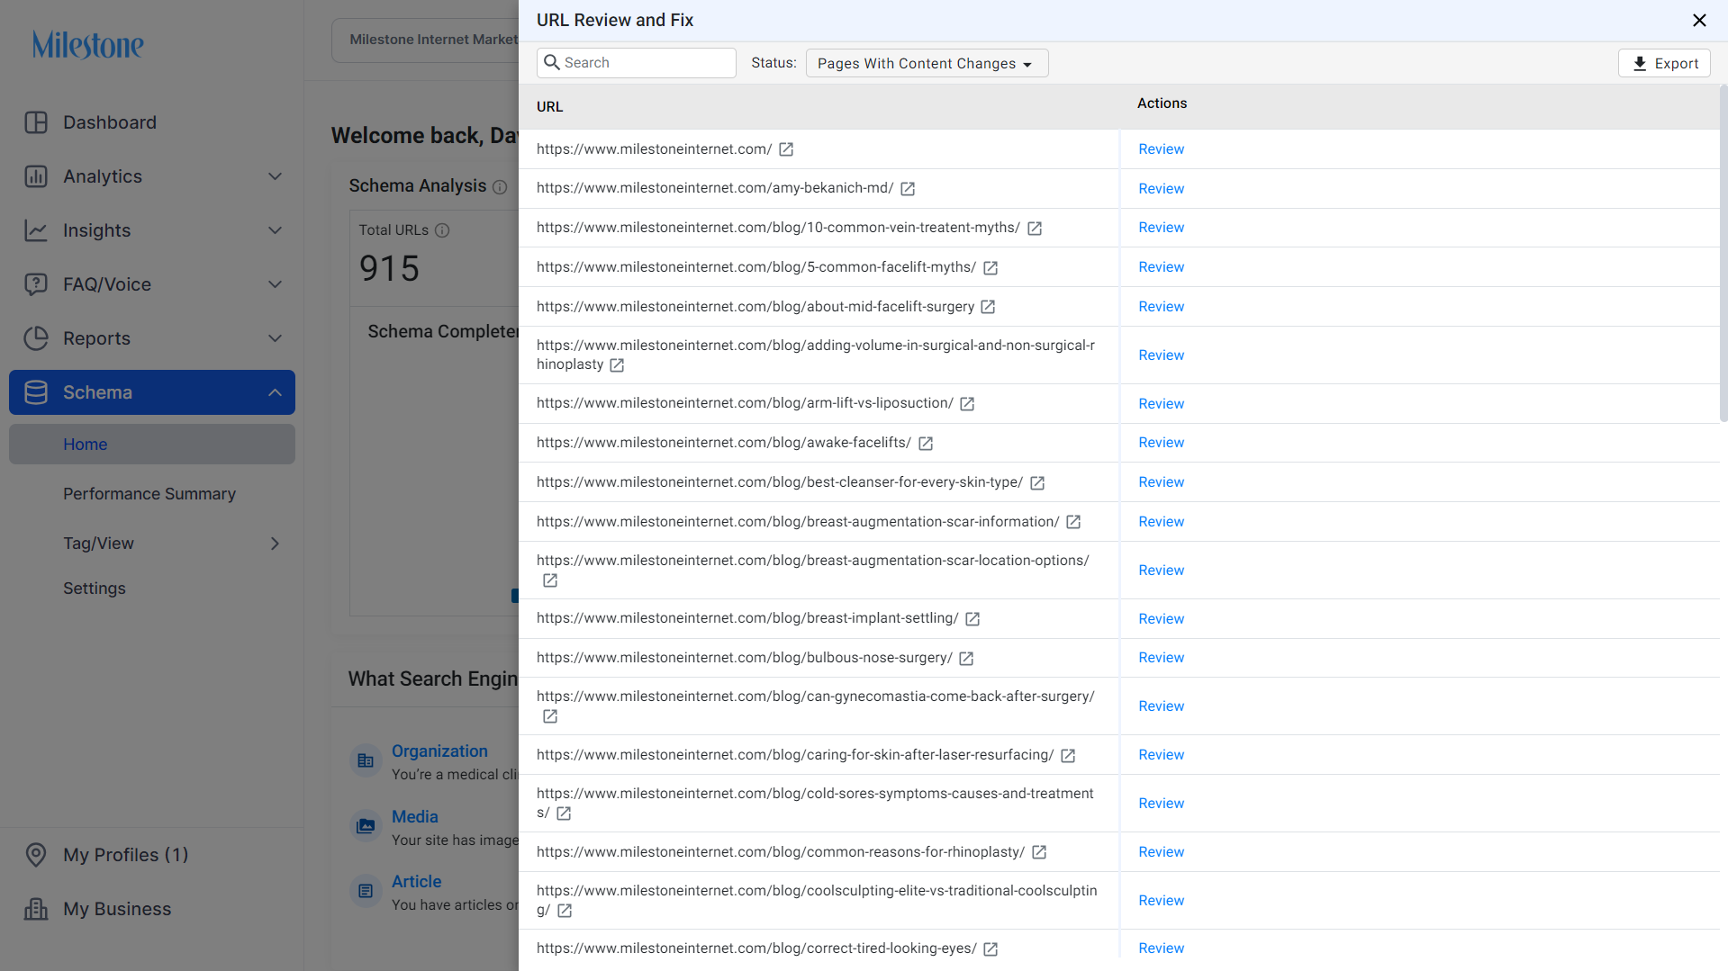Open external link for about-mid-facelift-surgery URL
1728x971 pixels.
(x=988, y=307)
